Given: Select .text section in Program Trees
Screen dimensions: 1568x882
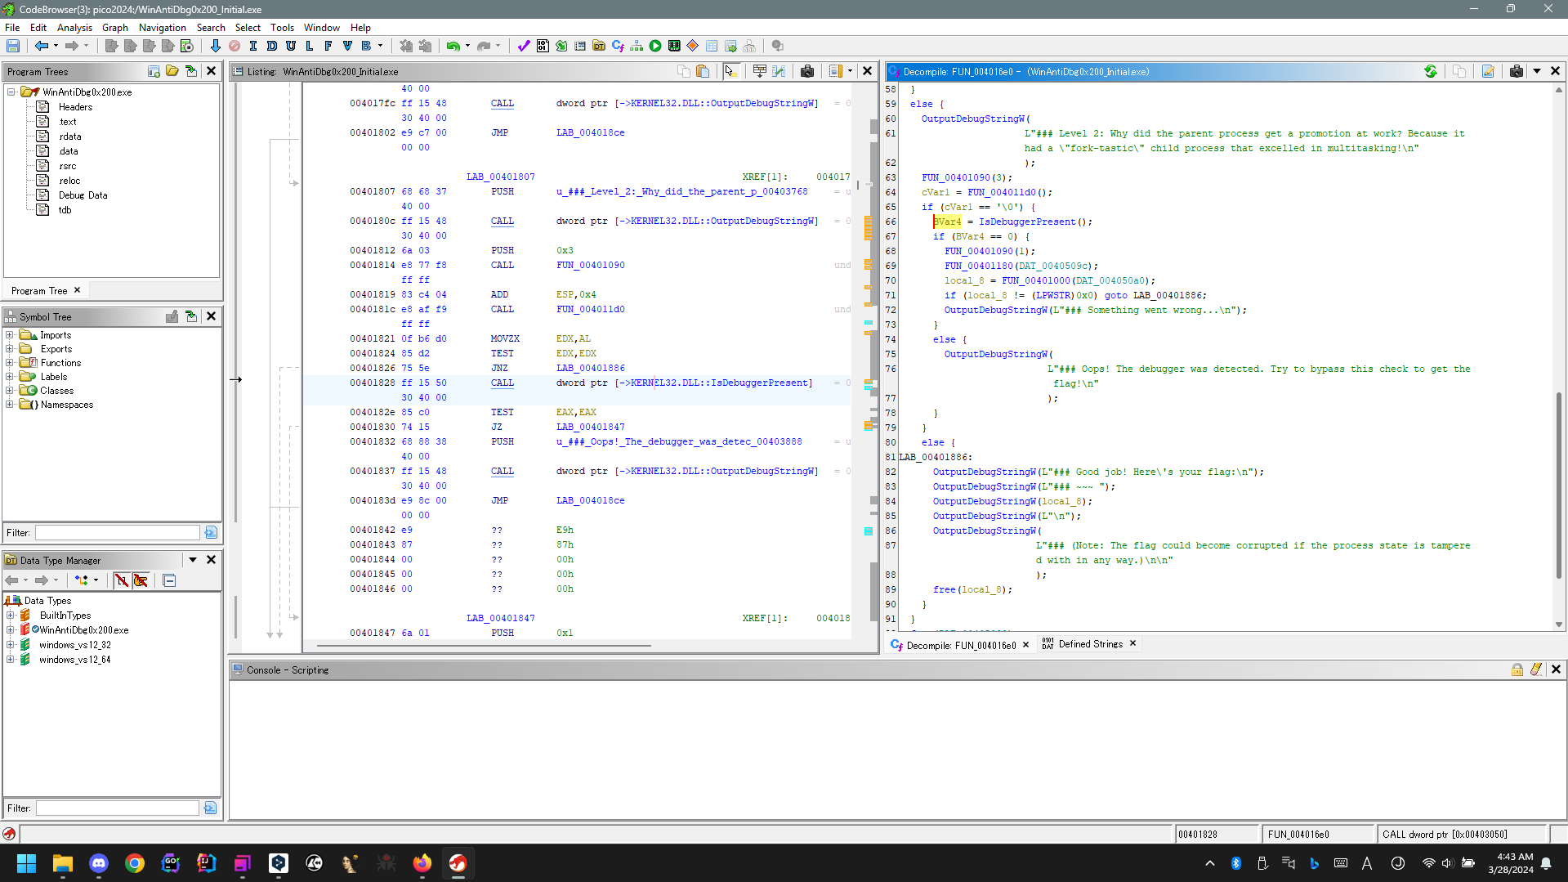Looking at the screenshot, I should [x=68, y=122].
